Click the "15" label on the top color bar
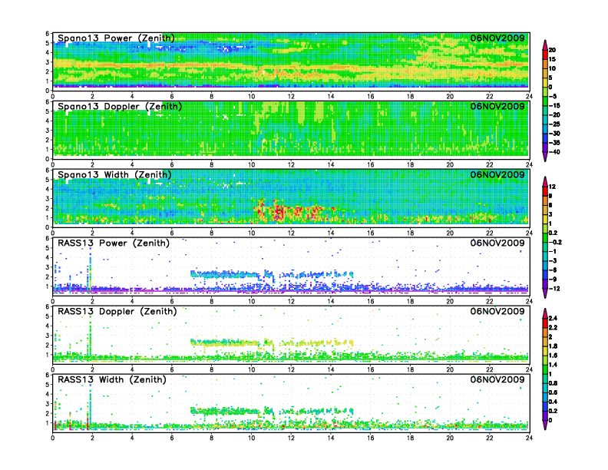 click(552, 59)
